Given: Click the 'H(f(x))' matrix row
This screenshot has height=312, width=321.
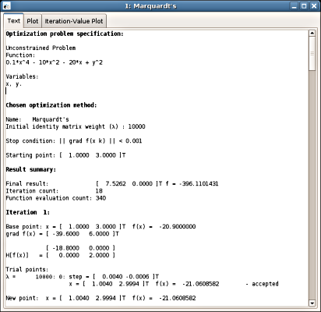Looking at the screenshot, I should tap(60, 255).
